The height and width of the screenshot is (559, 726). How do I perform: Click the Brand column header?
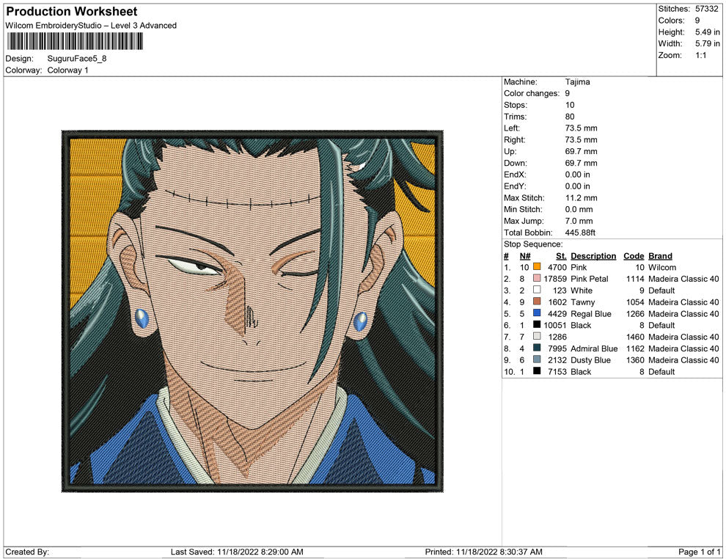coord(660,255)
